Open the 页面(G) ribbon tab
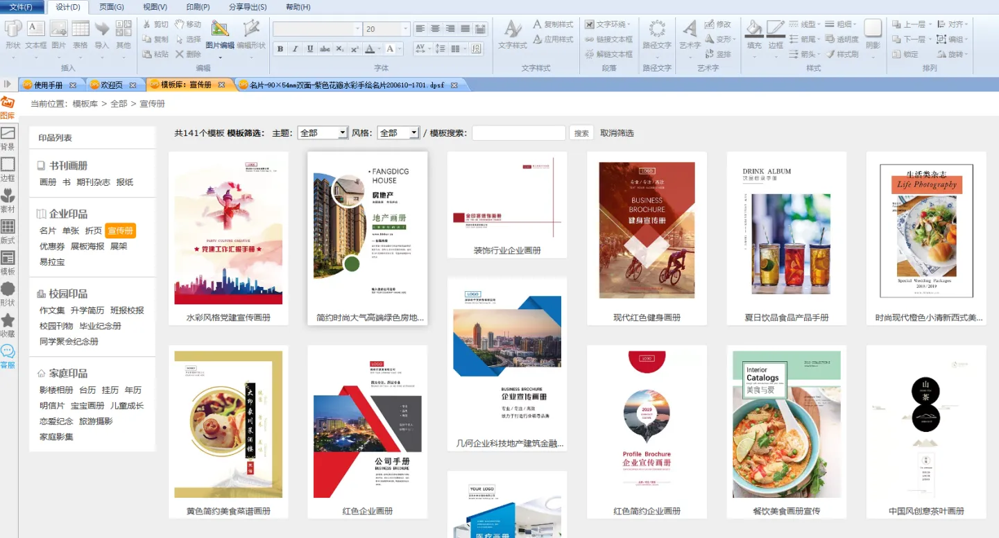The width and height of the screenshot is (999, 538). (111, 7)
